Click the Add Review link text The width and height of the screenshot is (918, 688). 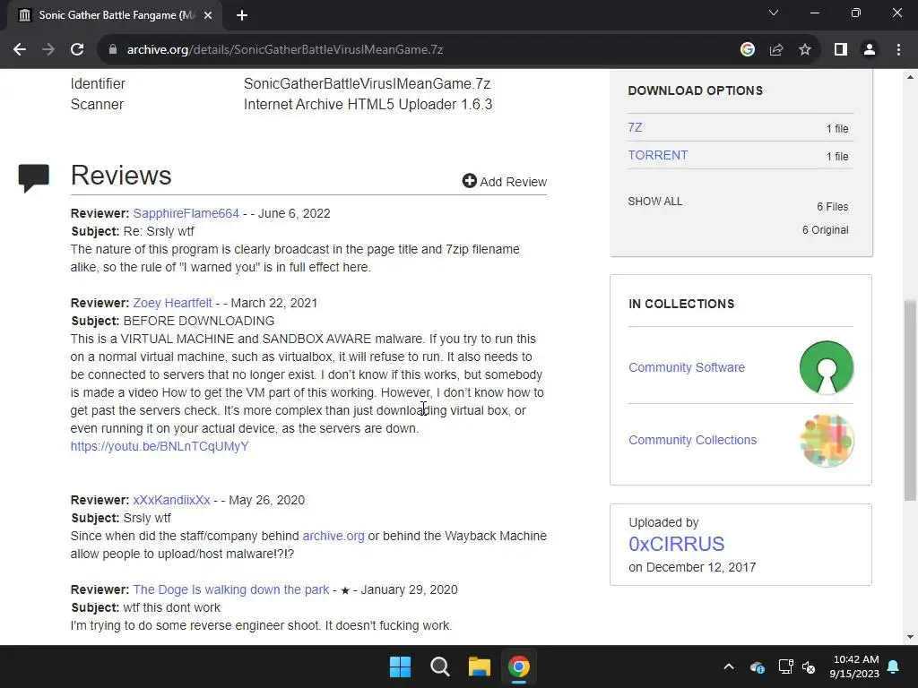click(514, 182)
